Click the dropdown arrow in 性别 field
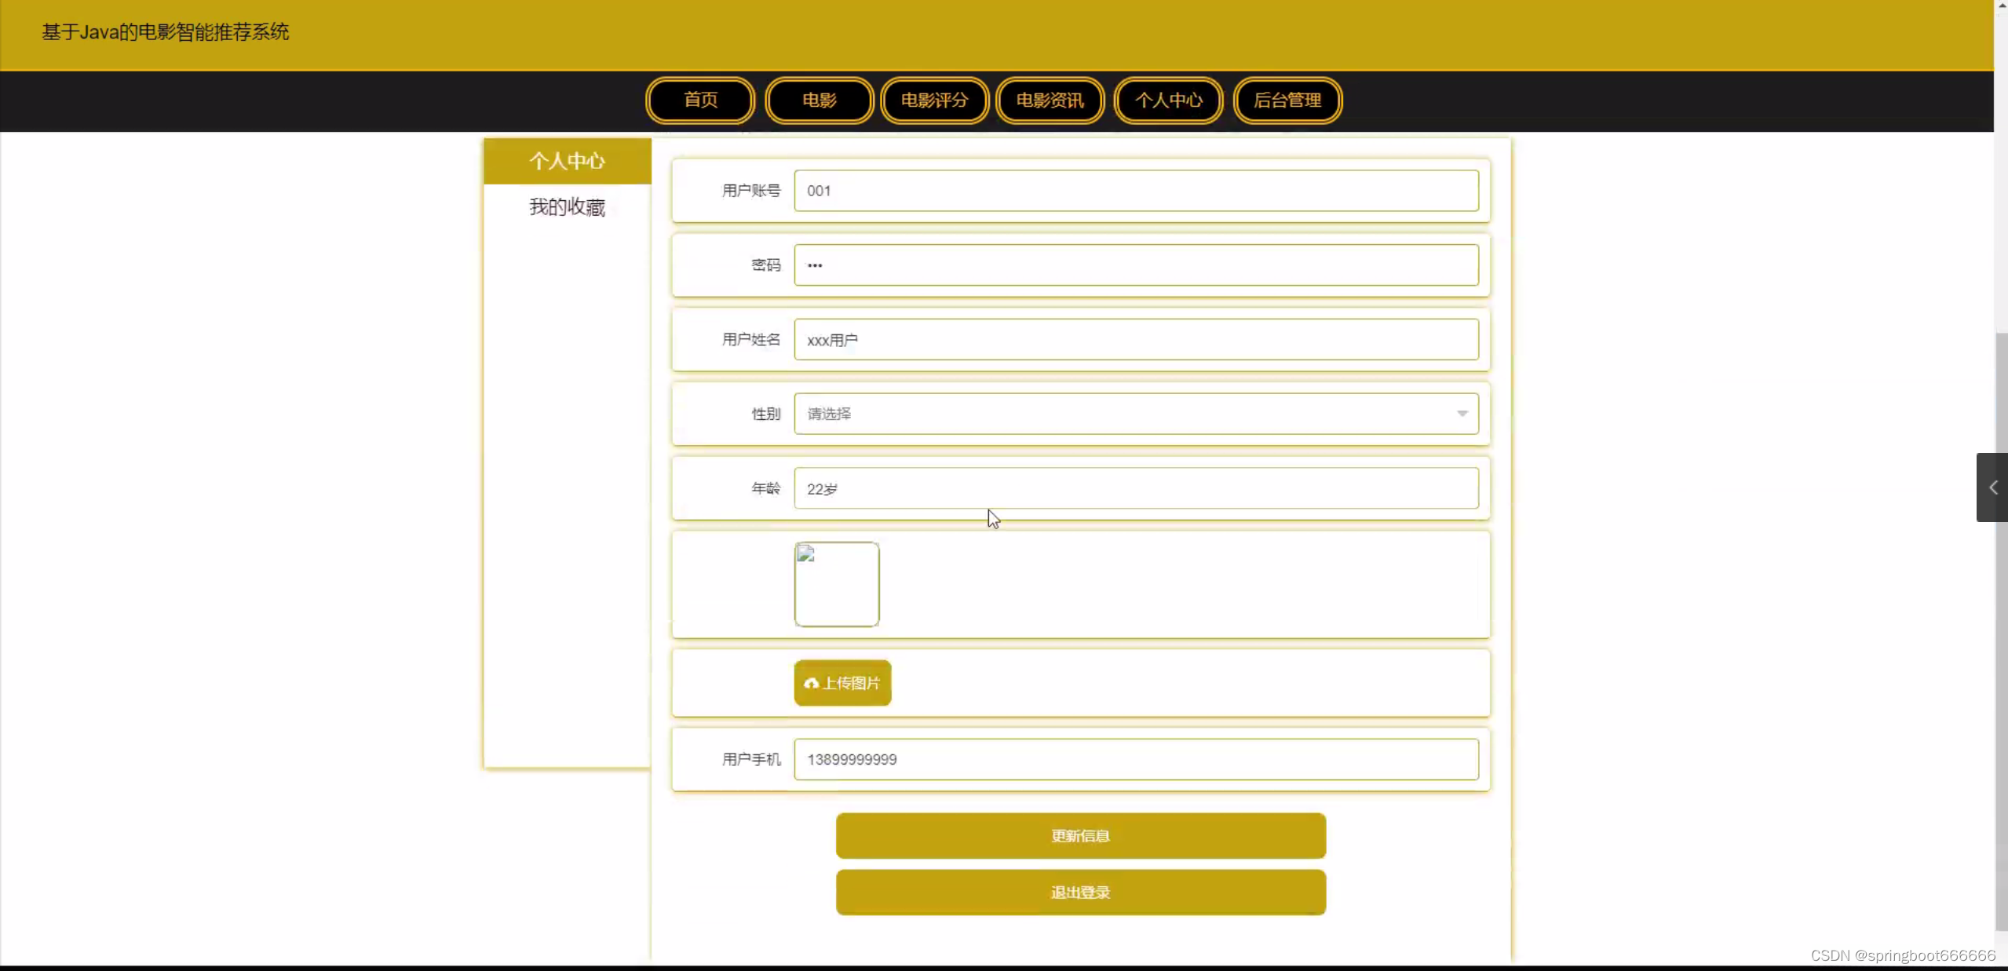2008x971 pixels. (x=1462, y=414)
